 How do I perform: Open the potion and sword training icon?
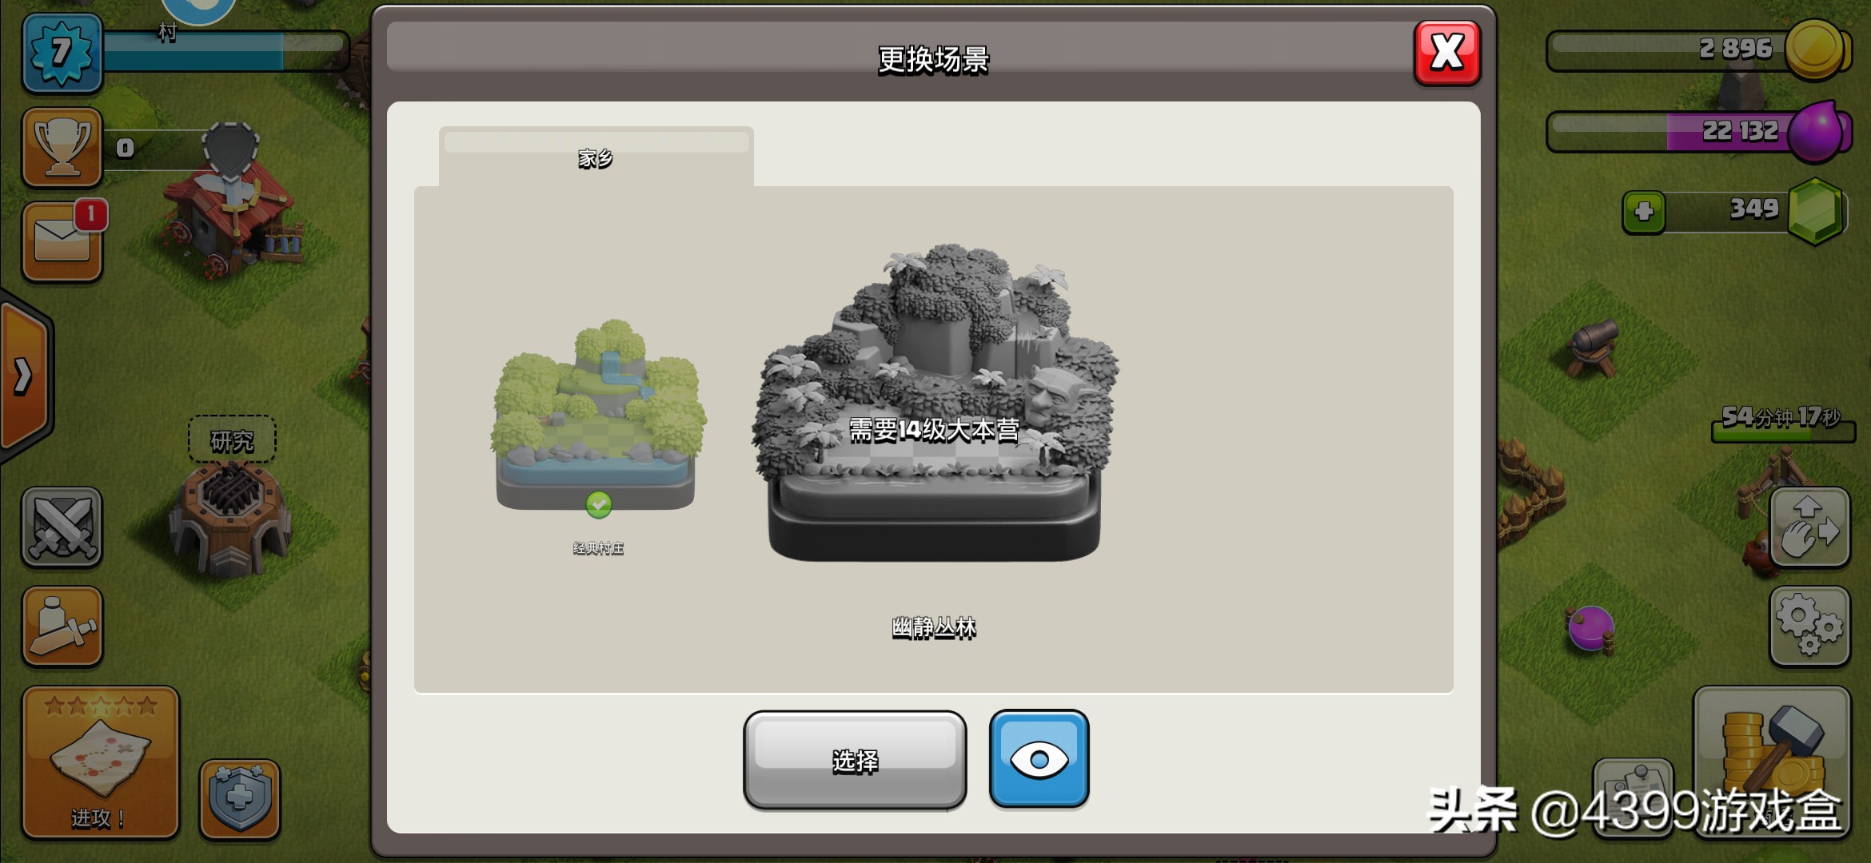pos(62,626)
